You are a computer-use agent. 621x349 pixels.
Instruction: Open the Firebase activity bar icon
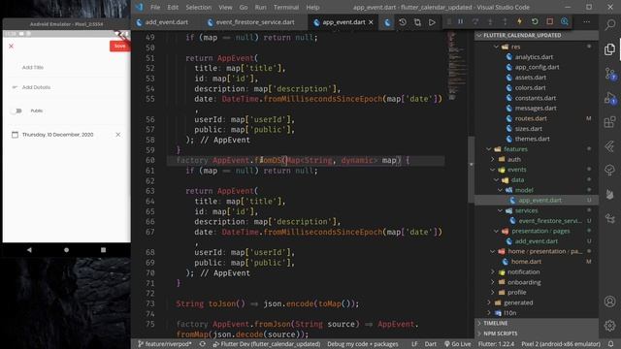(x=610, y=194)
